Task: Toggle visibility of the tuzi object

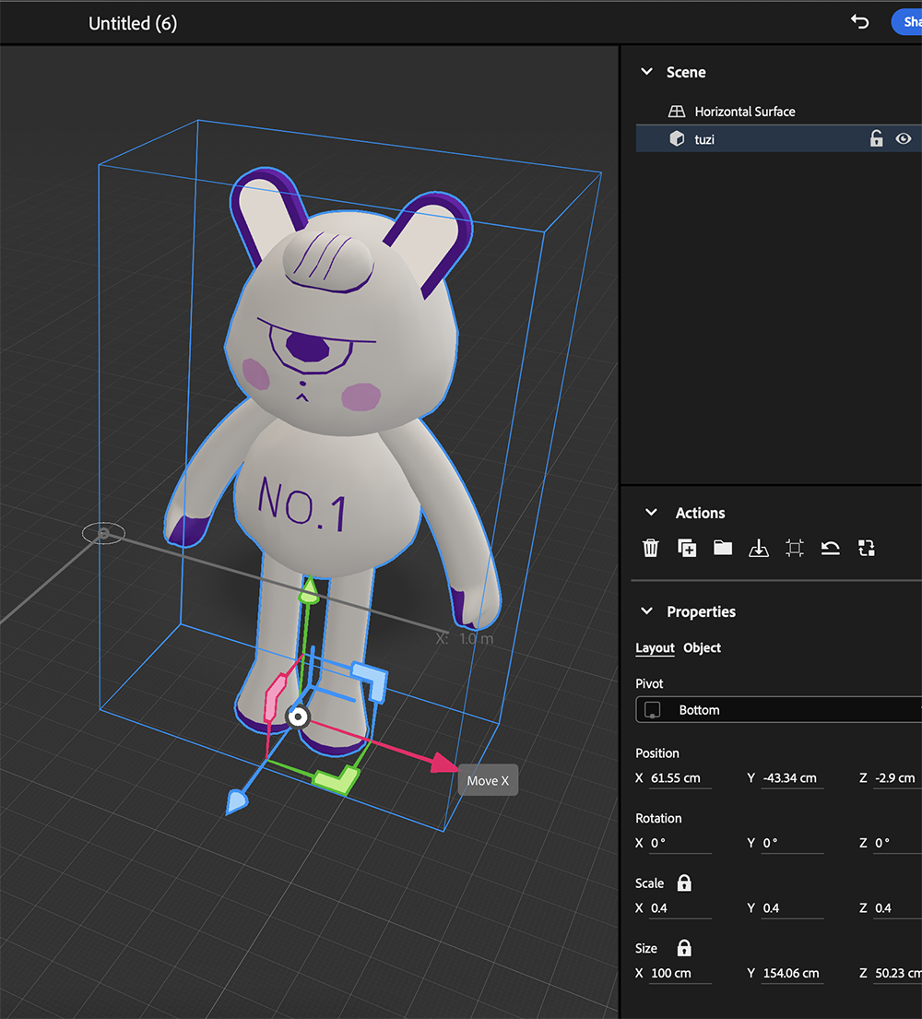Action: [x=903, y=138]
